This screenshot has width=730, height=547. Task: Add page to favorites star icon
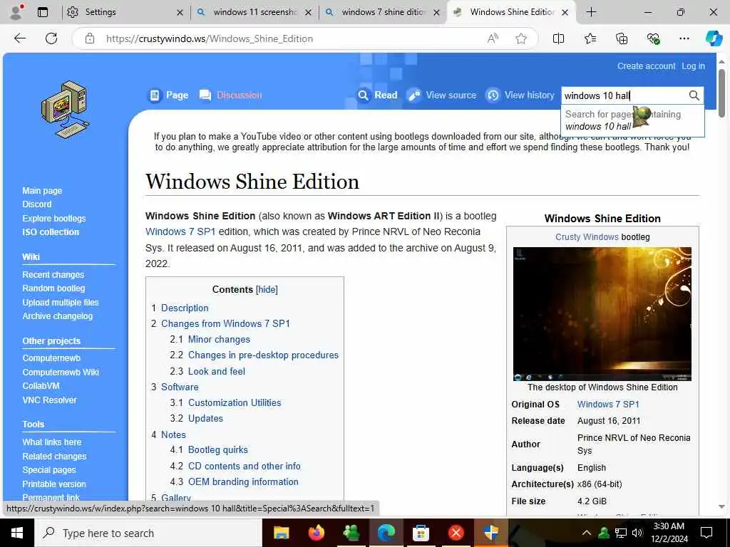pyautogui.click(x=521, y=38)
